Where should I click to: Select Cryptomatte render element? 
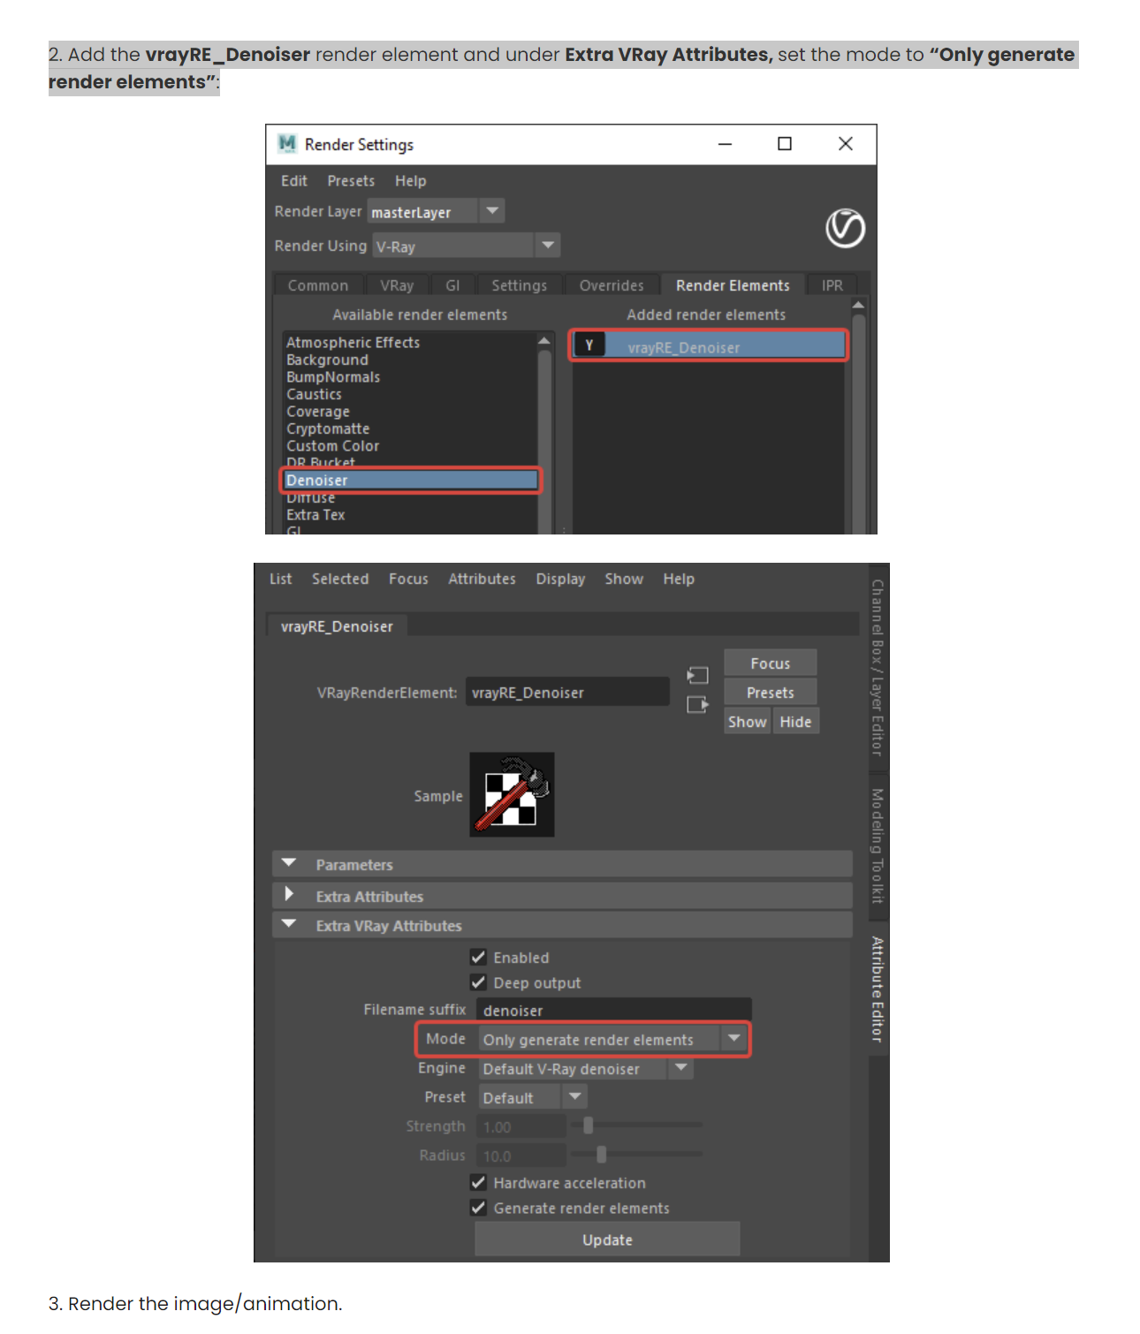coord(328,428)
